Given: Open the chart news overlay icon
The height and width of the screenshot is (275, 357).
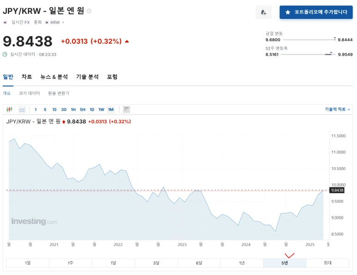Looking at the screenshot, I should pos(127,110).
